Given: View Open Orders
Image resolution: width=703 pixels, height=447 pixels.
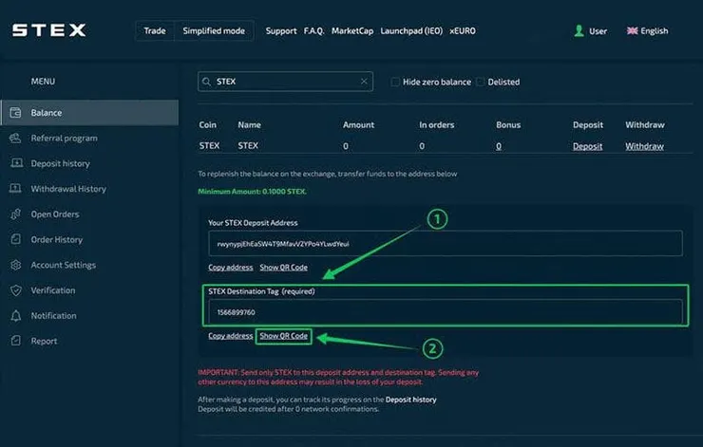Looking at the screenshot, I should click(x=55, y=214).
